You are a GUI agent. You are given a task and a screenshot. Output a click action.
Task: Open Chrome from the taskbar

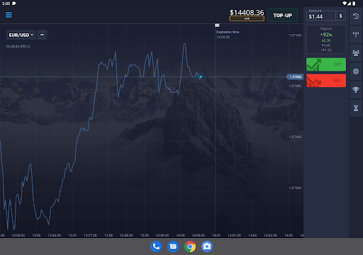[190, 246]
